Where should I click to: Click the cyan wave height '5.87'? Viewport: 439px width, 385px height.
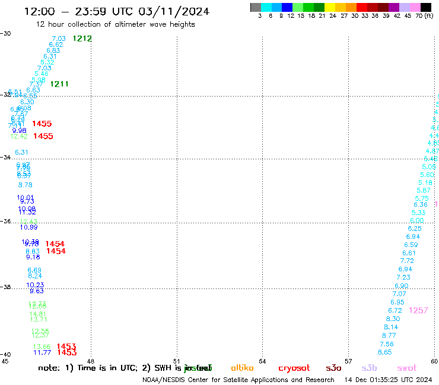[x=424, y=190]
